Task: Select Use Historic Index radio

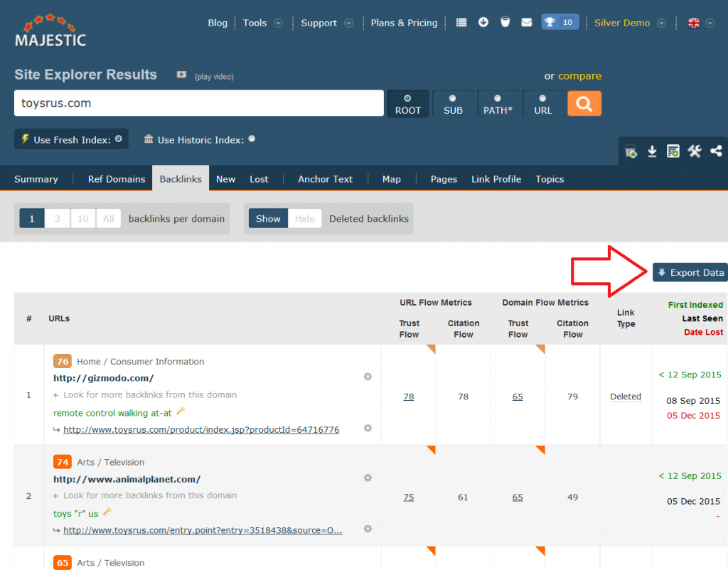Action: [252, 139]
